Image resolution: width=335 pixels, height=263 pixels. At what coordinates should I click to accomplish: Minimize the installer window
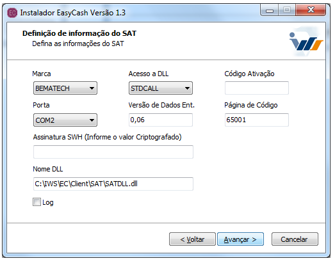coord(270,10)
